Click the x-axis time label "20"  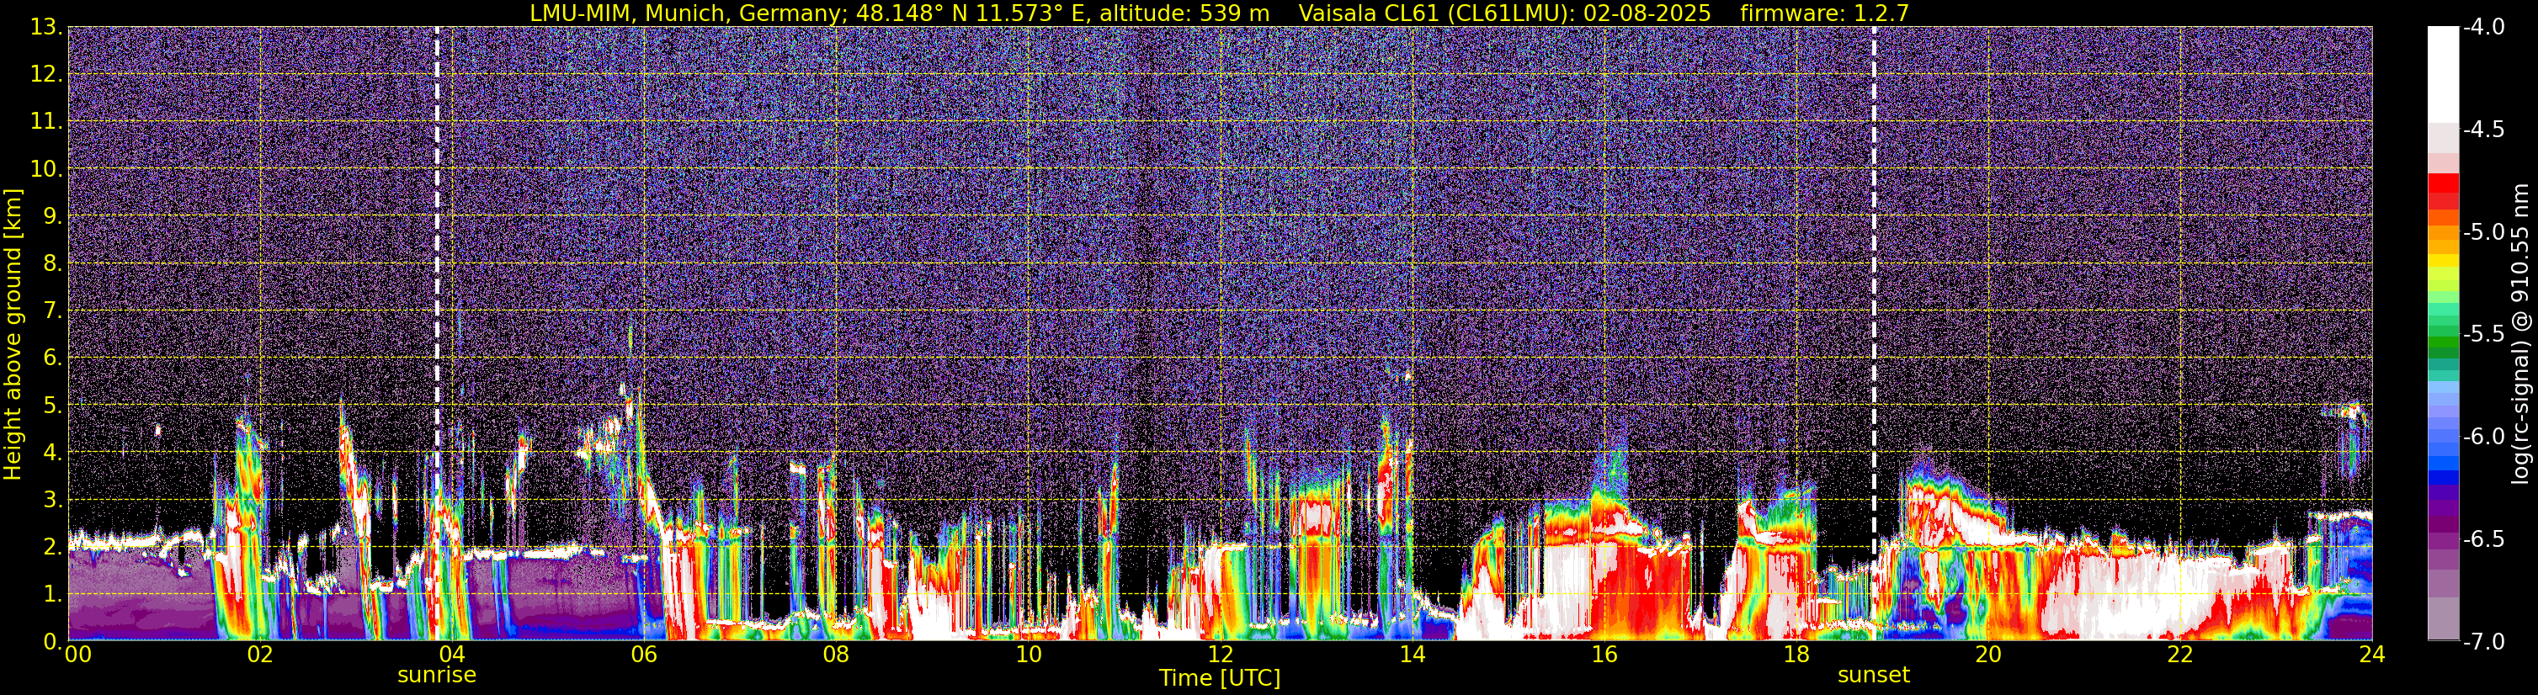click(x=1988, y=655)
